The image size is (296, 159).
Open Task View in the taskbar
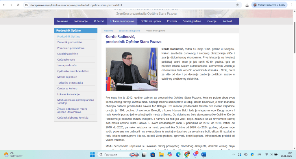coord(144,154)
